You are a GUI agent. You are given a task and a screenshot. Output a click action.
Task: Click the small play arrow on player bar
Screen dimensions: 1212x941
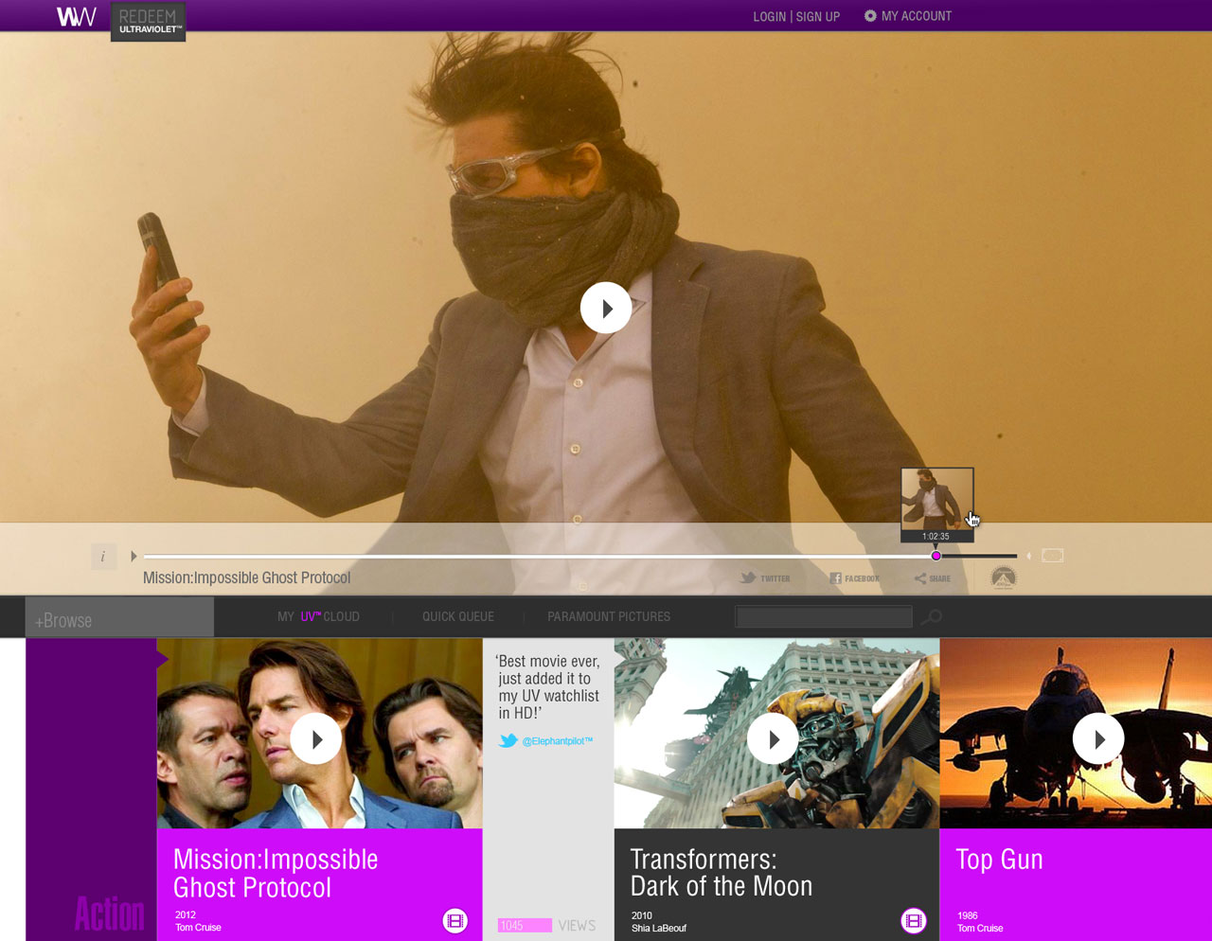pos(134,557)
